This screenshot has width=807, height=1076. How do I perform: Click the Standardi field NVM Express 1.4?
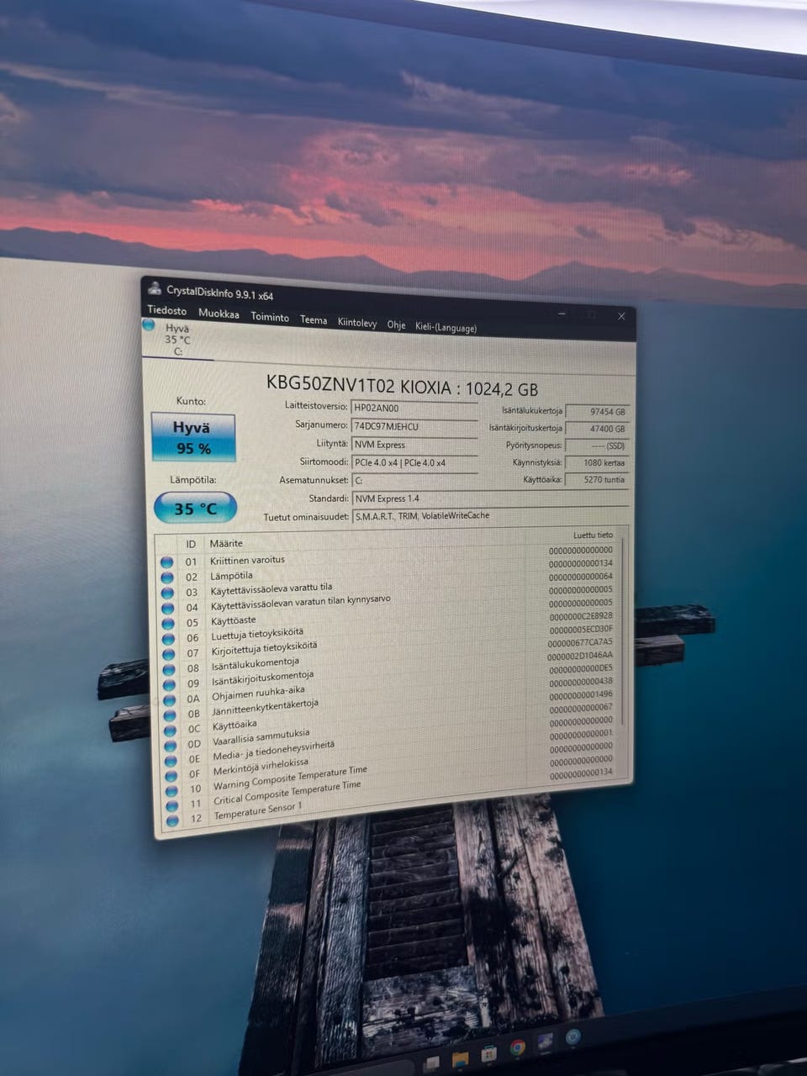490,498
